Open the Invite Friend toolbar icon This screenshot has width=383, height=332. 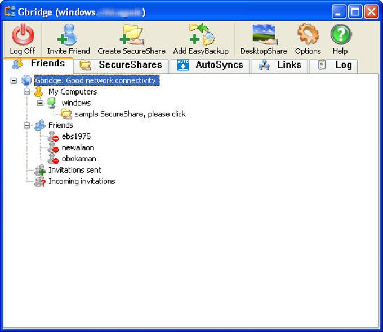[67, 34]
